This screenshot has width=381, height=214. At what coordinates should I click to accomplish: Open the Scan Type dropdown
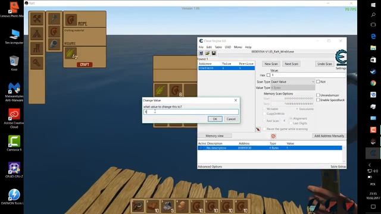pos(293,82)
